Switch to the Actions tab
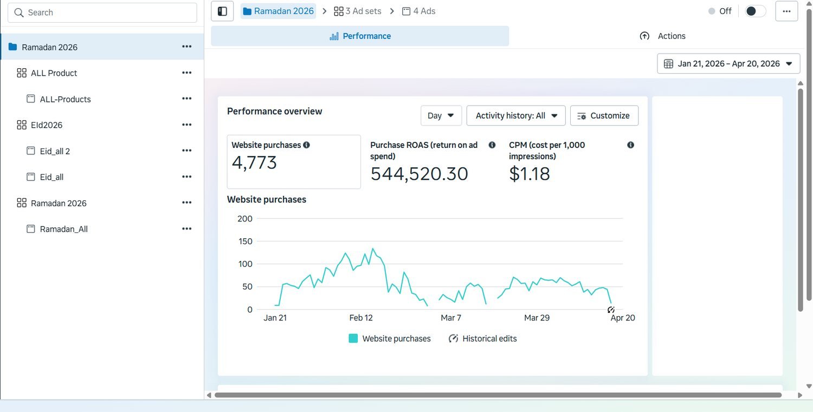Viewport: 813px width, 412px height. click(662, 36)
